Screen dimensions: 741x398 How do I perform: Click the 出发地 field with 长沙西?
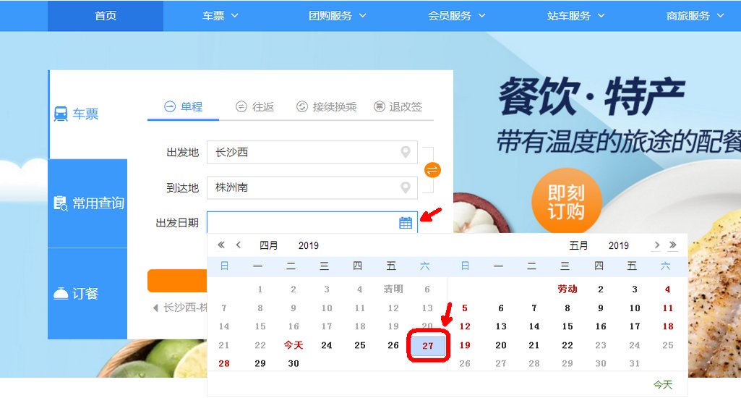[x=312, y=152]
